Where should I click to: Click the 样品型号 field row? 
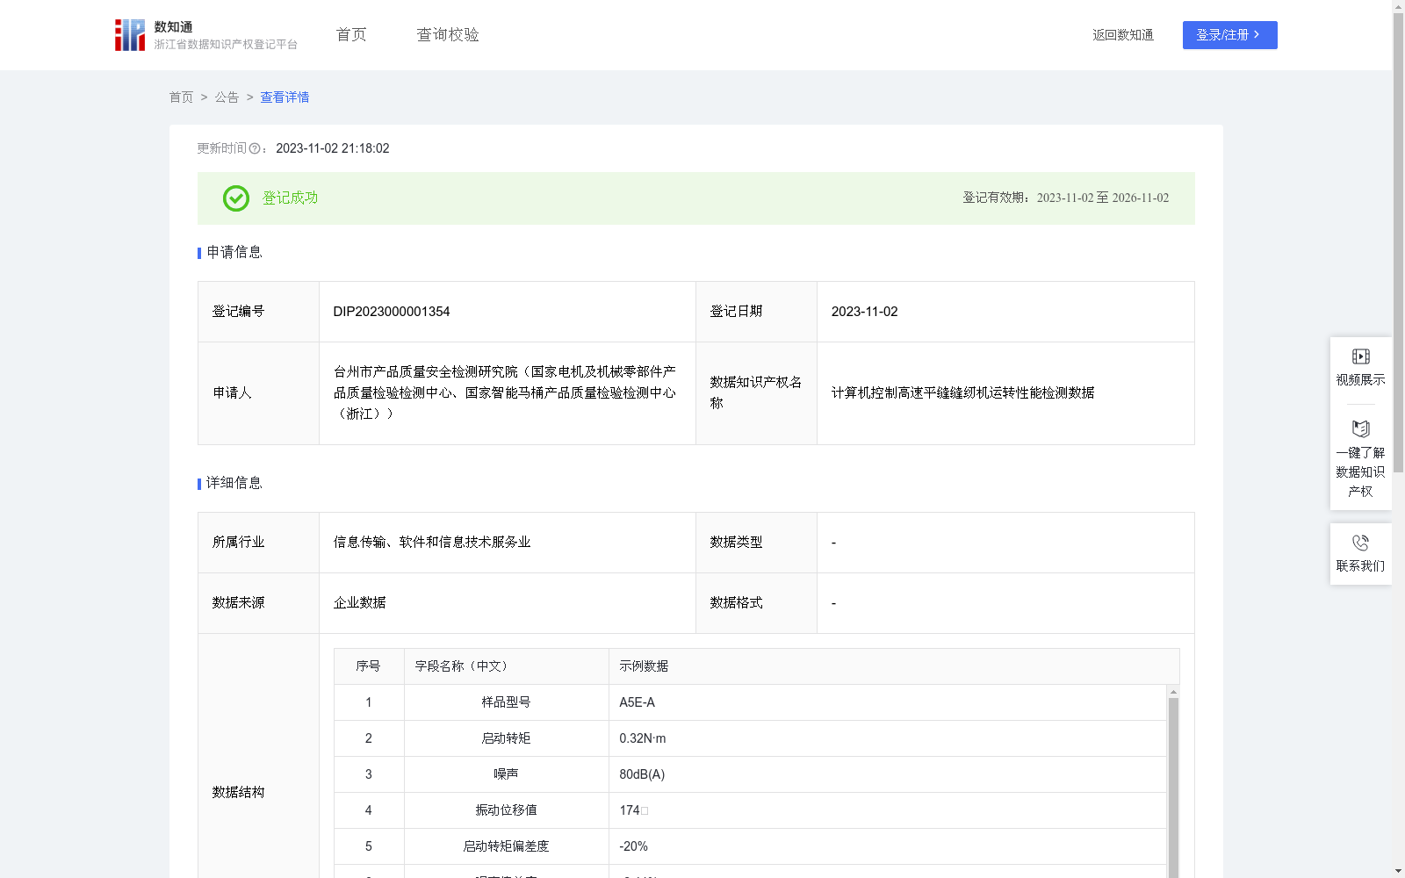click(750, 702)
